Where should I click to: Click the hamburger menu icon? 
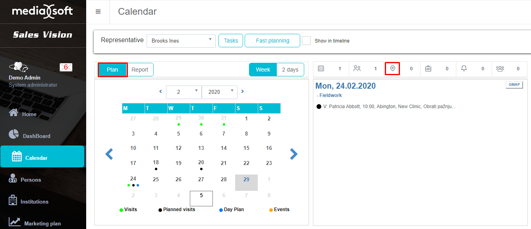coord(98,12)
